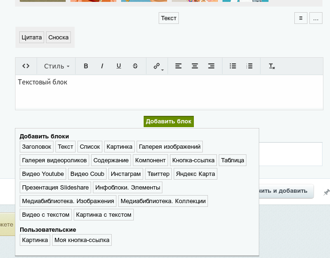Choose Таблица from the block list
The image size is (330, 258).
point(232,160)
